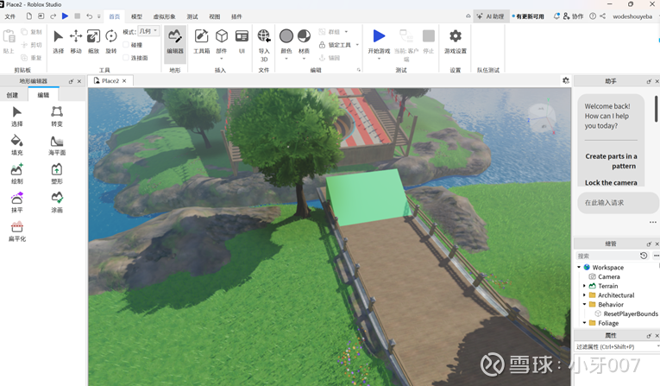Switch to the View (视图) ribbon tab
660x386 pixels.
click(215, 16)
